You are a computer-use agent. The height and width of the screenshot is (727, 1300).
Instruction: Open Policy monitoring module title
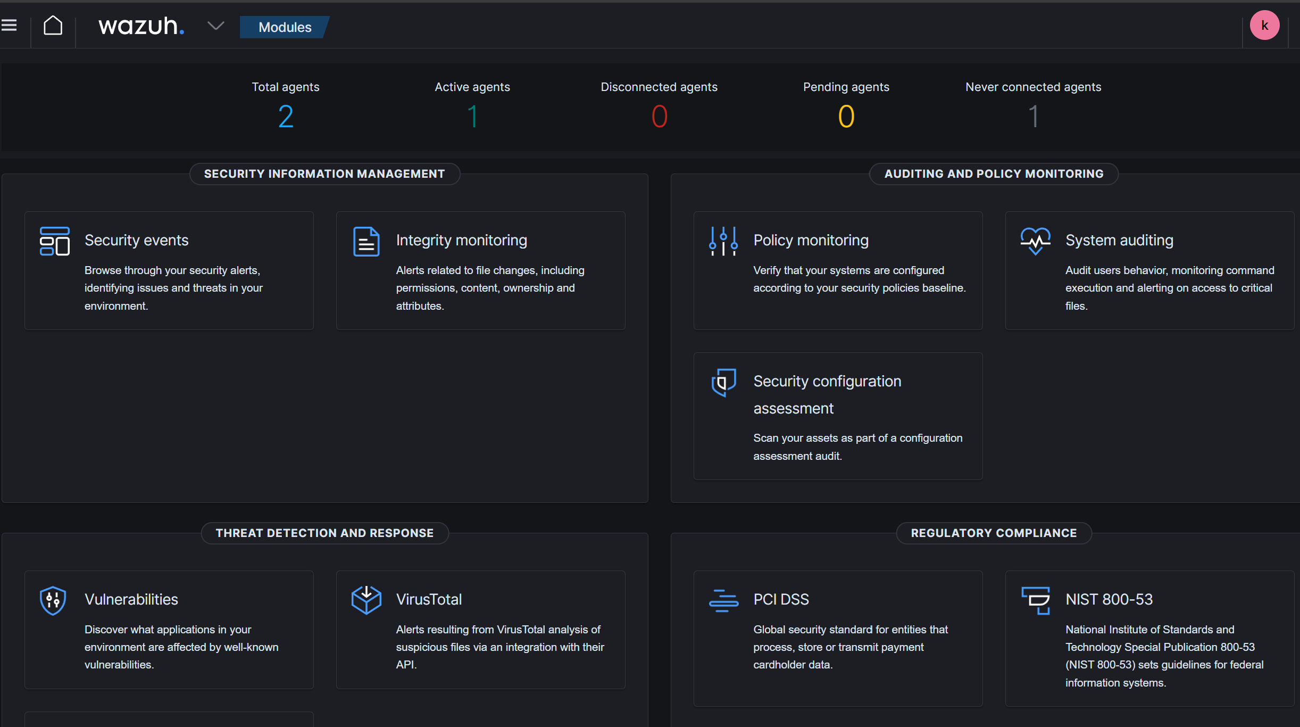click(x=811, y=240)
